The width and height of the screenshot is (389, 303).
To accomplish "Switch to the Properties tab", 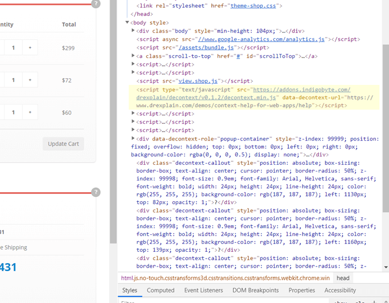I will [x=302, y=290].
